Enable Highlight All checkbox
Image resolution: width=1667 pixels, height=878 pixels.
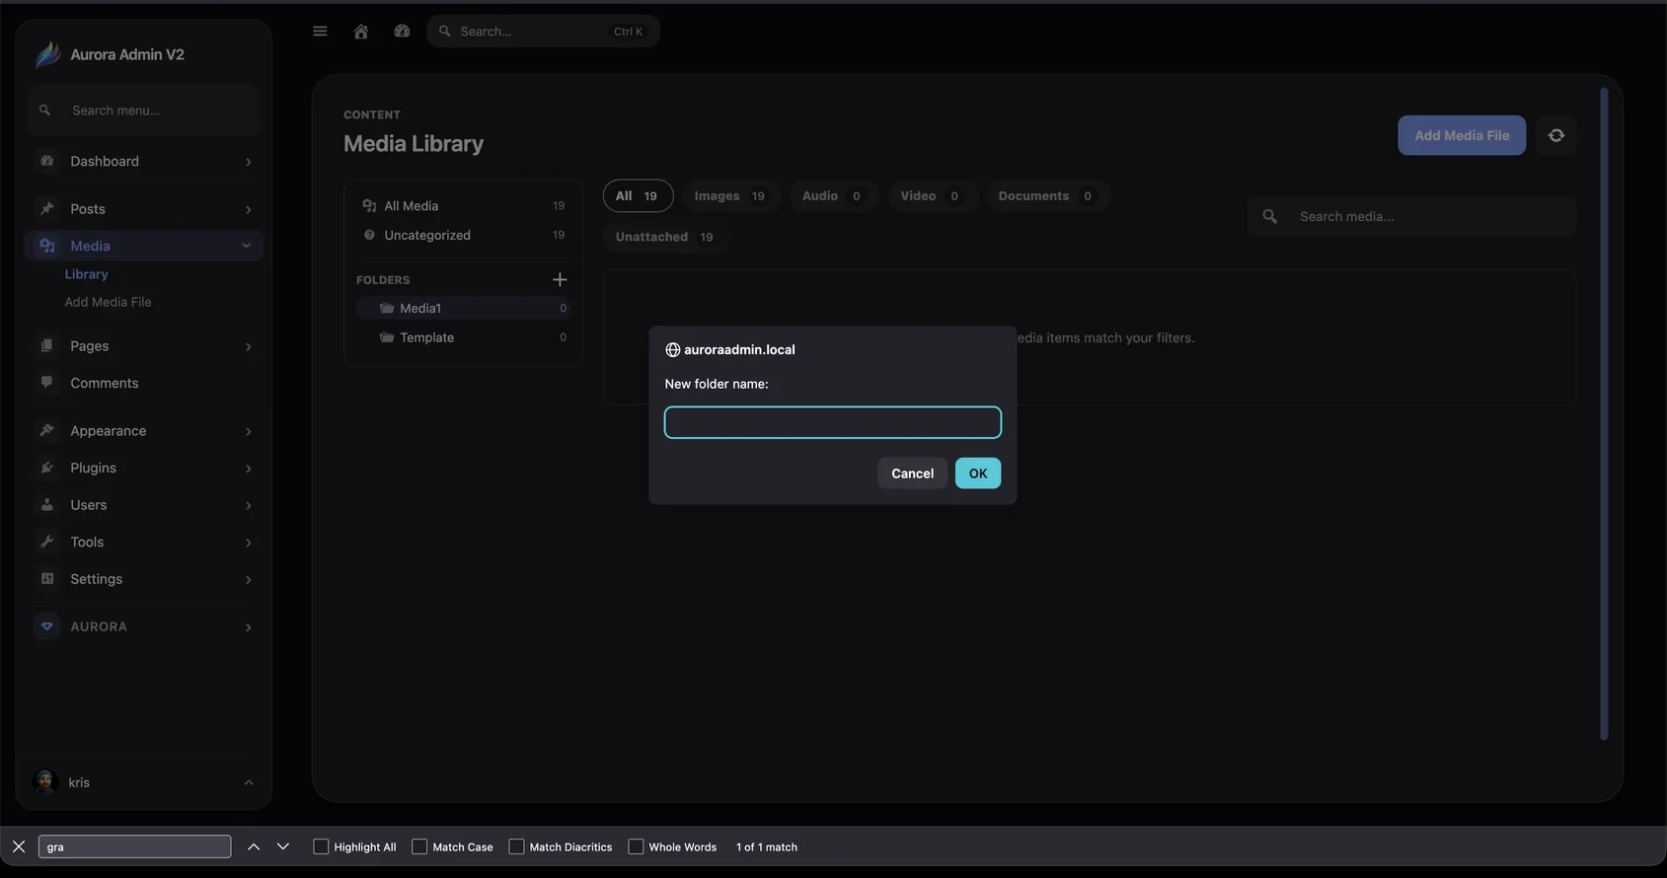(321, 846)
